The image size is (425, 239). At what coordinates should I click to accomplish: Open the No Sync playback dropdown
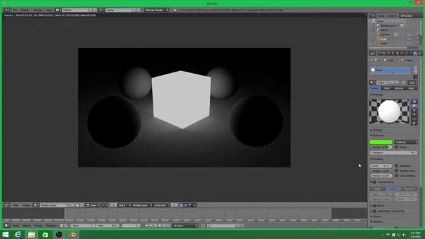tap(185, 226)
